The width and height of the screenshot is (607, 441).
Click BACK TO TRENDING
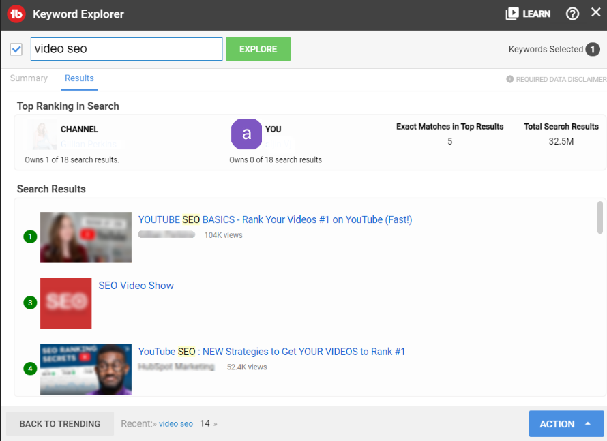(x=59, y=423)
